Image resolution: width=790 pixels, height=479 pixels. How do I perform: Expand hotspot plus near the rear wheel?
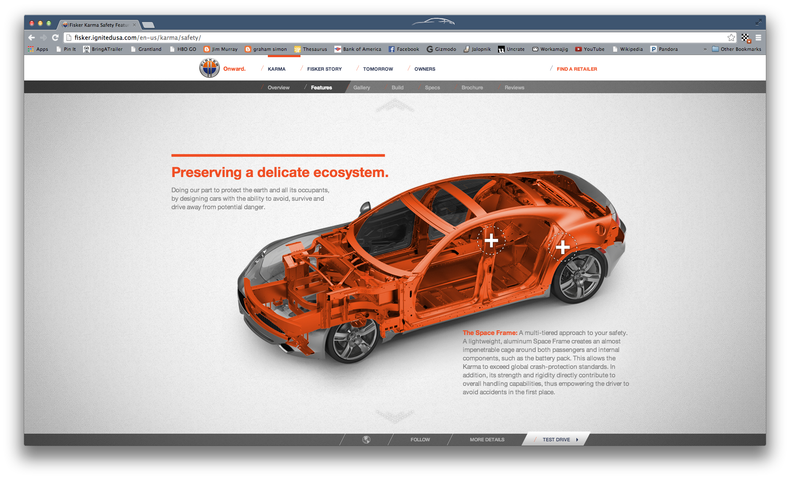562,247
